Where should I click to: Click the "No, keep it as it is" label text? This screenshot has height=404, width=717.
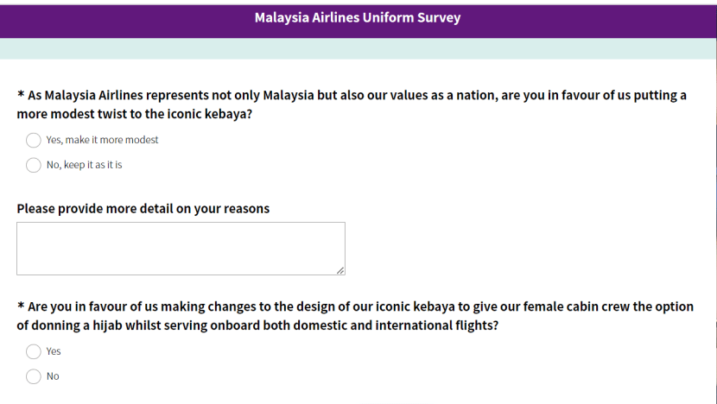pos(84,165)
